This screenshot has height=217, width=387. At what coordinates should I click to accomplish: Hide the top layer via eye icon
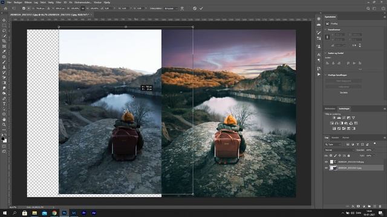(326, 162)
